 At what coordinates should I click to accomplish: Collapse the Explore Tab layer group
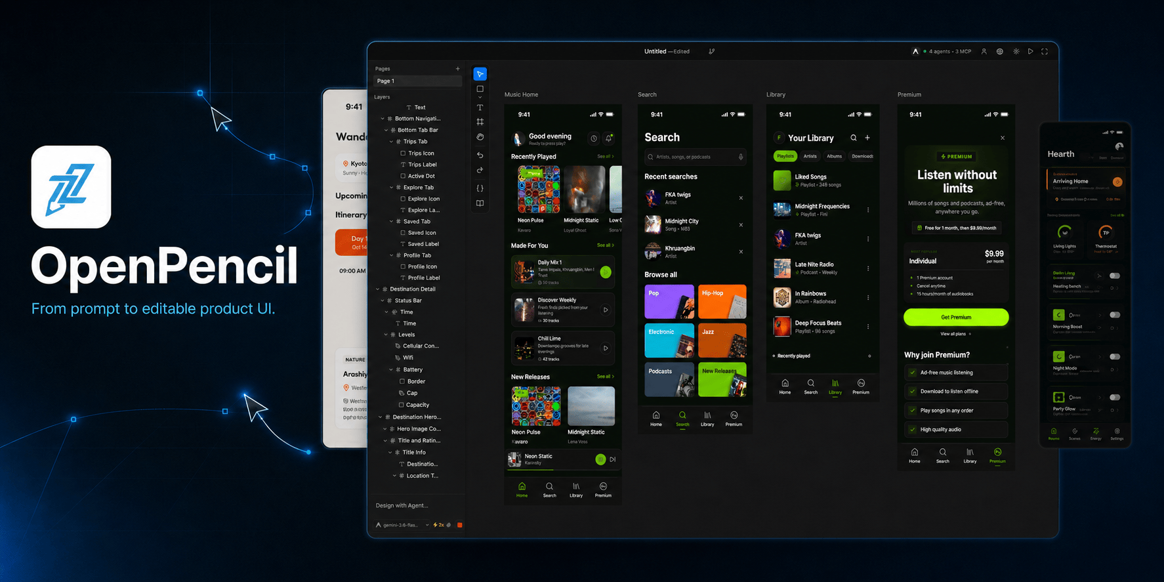click(392, 188)
